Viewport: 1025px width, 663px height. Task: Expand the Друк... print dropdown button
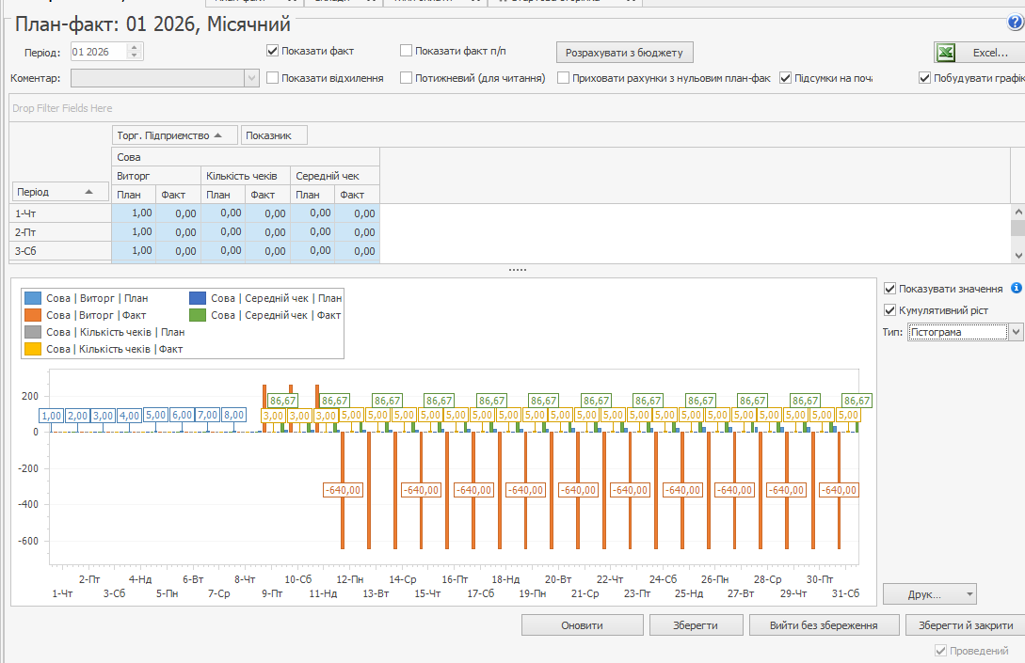[x=969, y=594]
